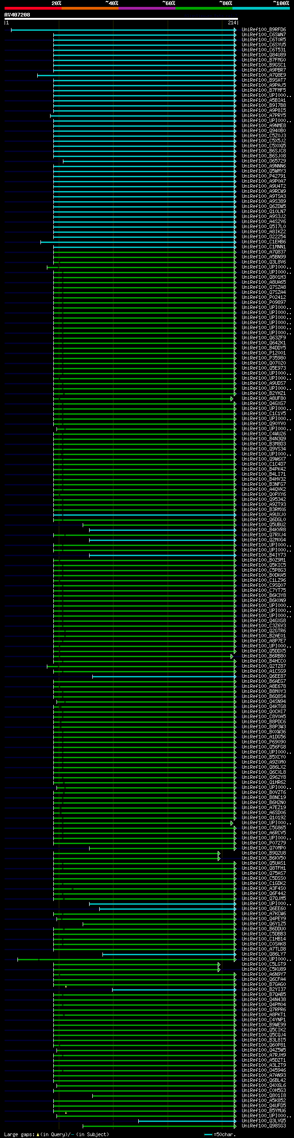This screenshot has width=294, height=1138.
Task: Select label UniRef100_Q5E973
Action: (264, 368)
